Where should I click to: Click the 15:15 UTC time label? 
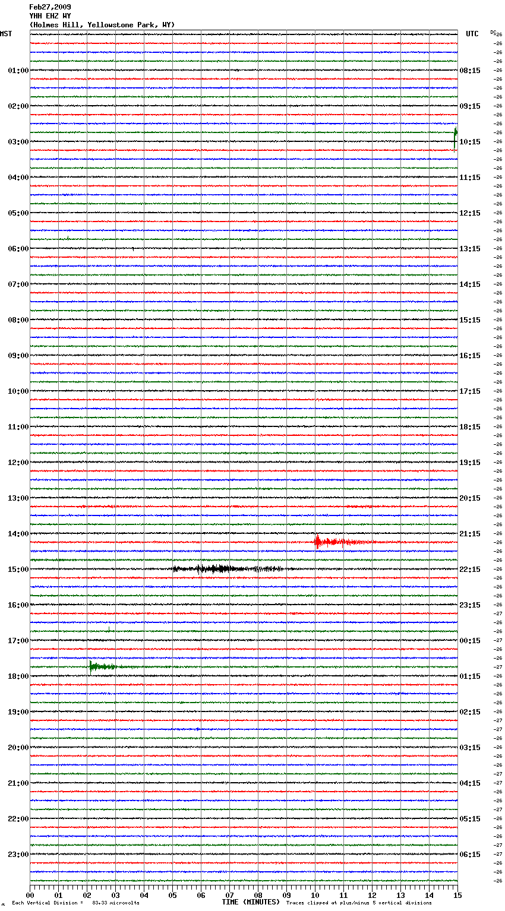(x=470, y=320)
